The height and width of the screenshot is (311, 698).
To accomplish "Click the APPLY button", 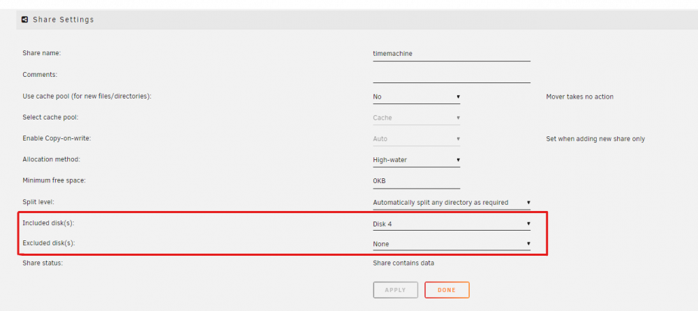I will click(x=395, y=290).
